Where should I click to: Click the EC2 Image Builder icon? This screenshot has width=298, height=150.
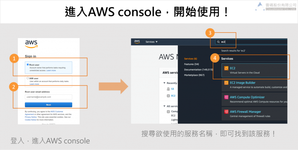[226, 83]
